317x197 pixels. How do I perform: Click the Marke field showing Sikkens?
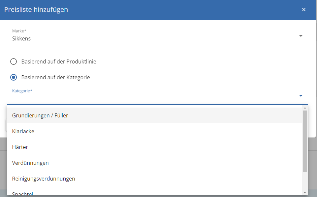[157, 36]
